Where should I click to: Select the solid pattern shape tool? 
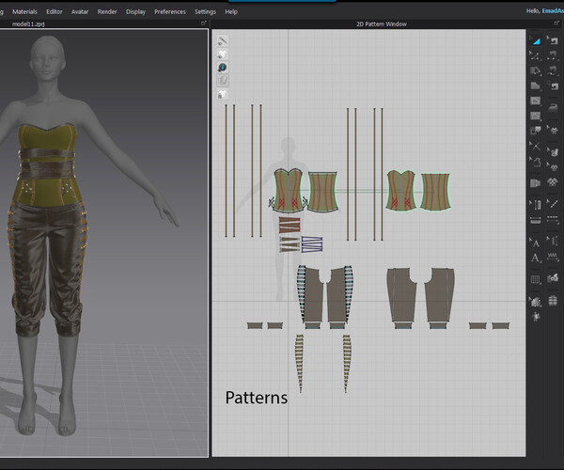[535, 86]
